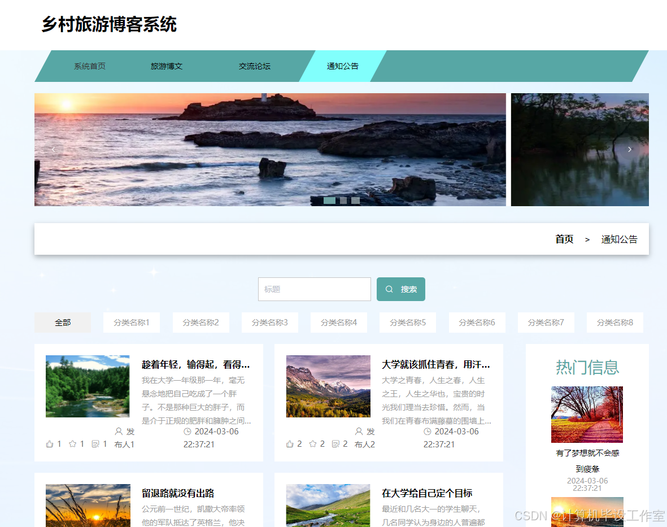Open post titled 大学就该抓住青春

[x=436, y=364]
